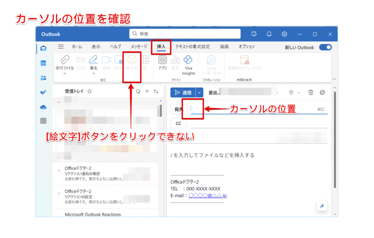Click the 録画 video recording icon
This screenshot has width=374, height=238.
click(106, 60)
